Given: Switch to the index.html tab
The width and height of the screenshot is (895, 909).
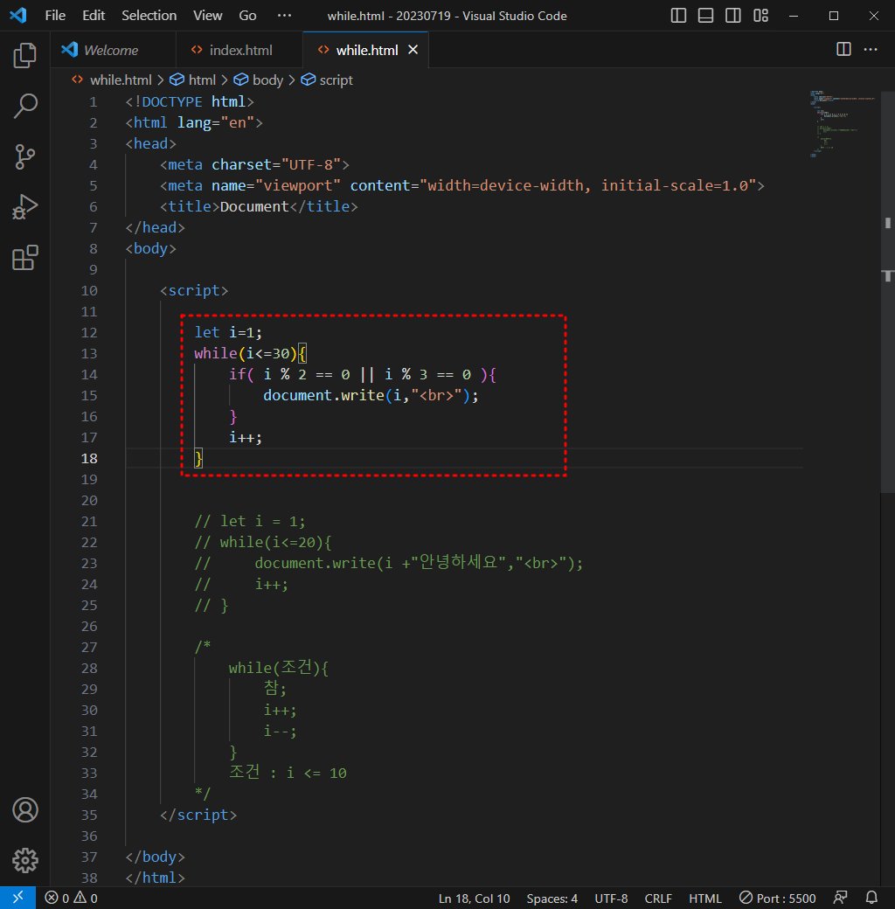Looking at the screenshot, I should coord(240,50).
